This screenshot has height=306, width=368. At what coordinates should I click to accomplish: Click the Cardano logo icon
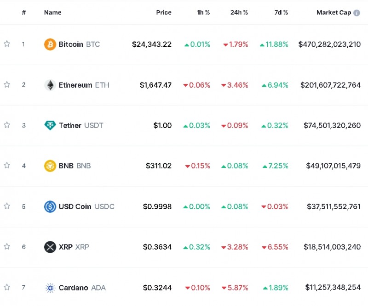tap(50, 288)
